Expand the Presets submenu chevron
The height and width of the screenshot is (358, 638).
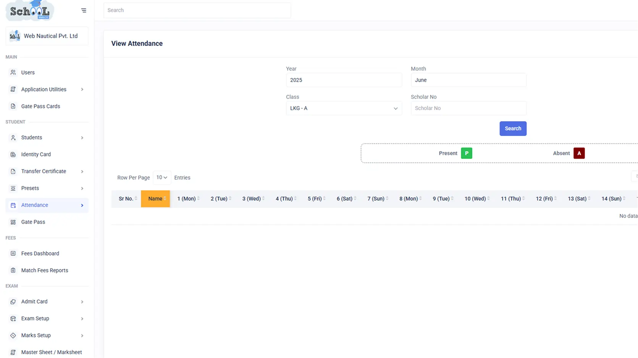point(82,188)
